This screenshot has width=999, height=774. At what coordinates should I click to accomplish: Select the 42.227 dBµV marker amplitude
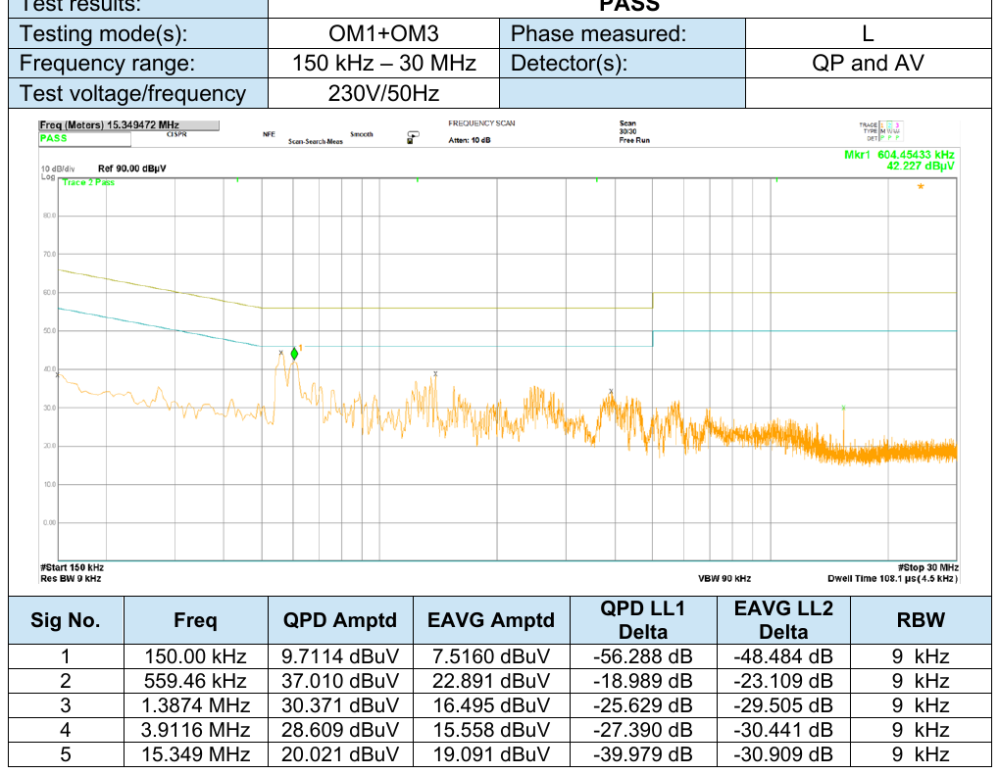(920, 167)
